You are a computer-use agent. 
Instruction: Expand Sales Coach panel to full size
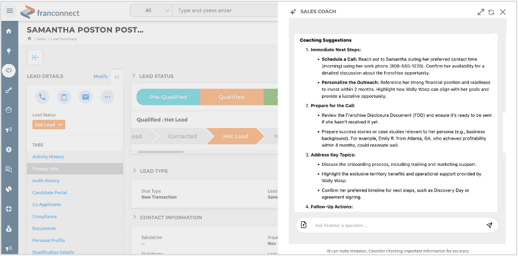point(481,12)
